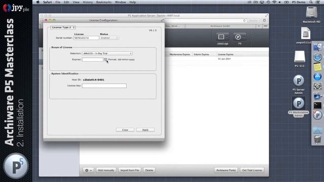Open System Preferences from the Dock
Screen dimensions: 324x182
317,86
